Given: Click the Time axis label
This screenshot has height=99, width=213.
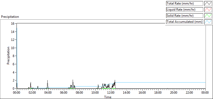Looking at the screenshot, I should point(108,97).
